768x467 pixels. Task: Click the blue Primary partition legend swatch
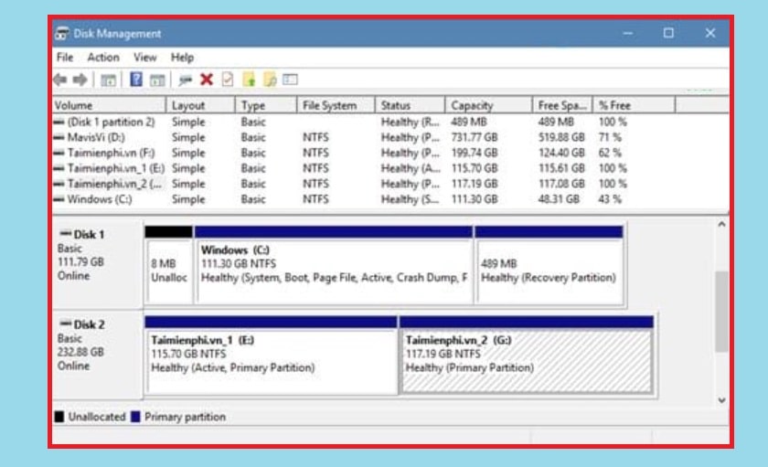point(135,417)
